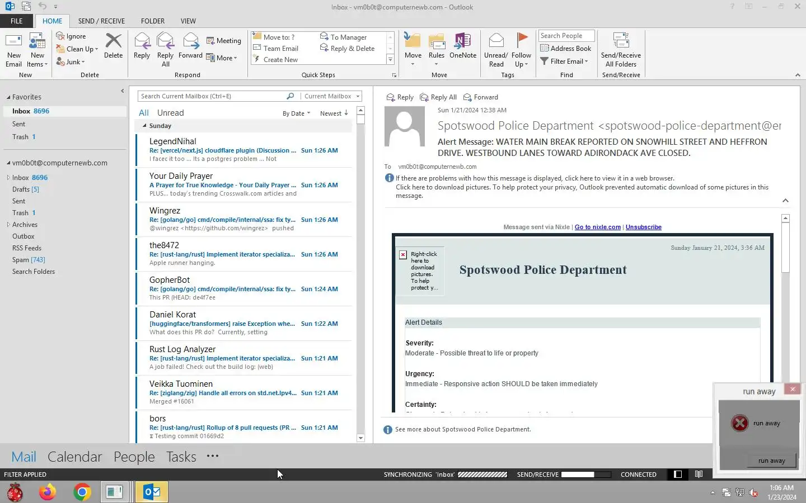Collapse the ribbon with the arrow
Image resolution: width=806 pixels, height=503 pixels.
[797, 75]
